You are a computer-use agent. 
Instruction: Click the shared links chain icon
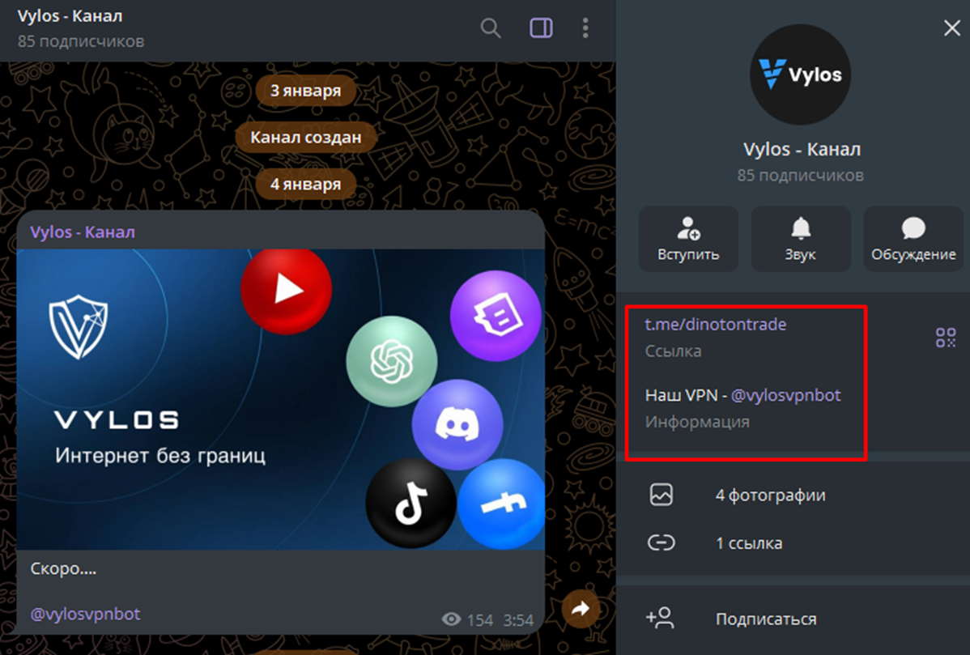[662, 543]
